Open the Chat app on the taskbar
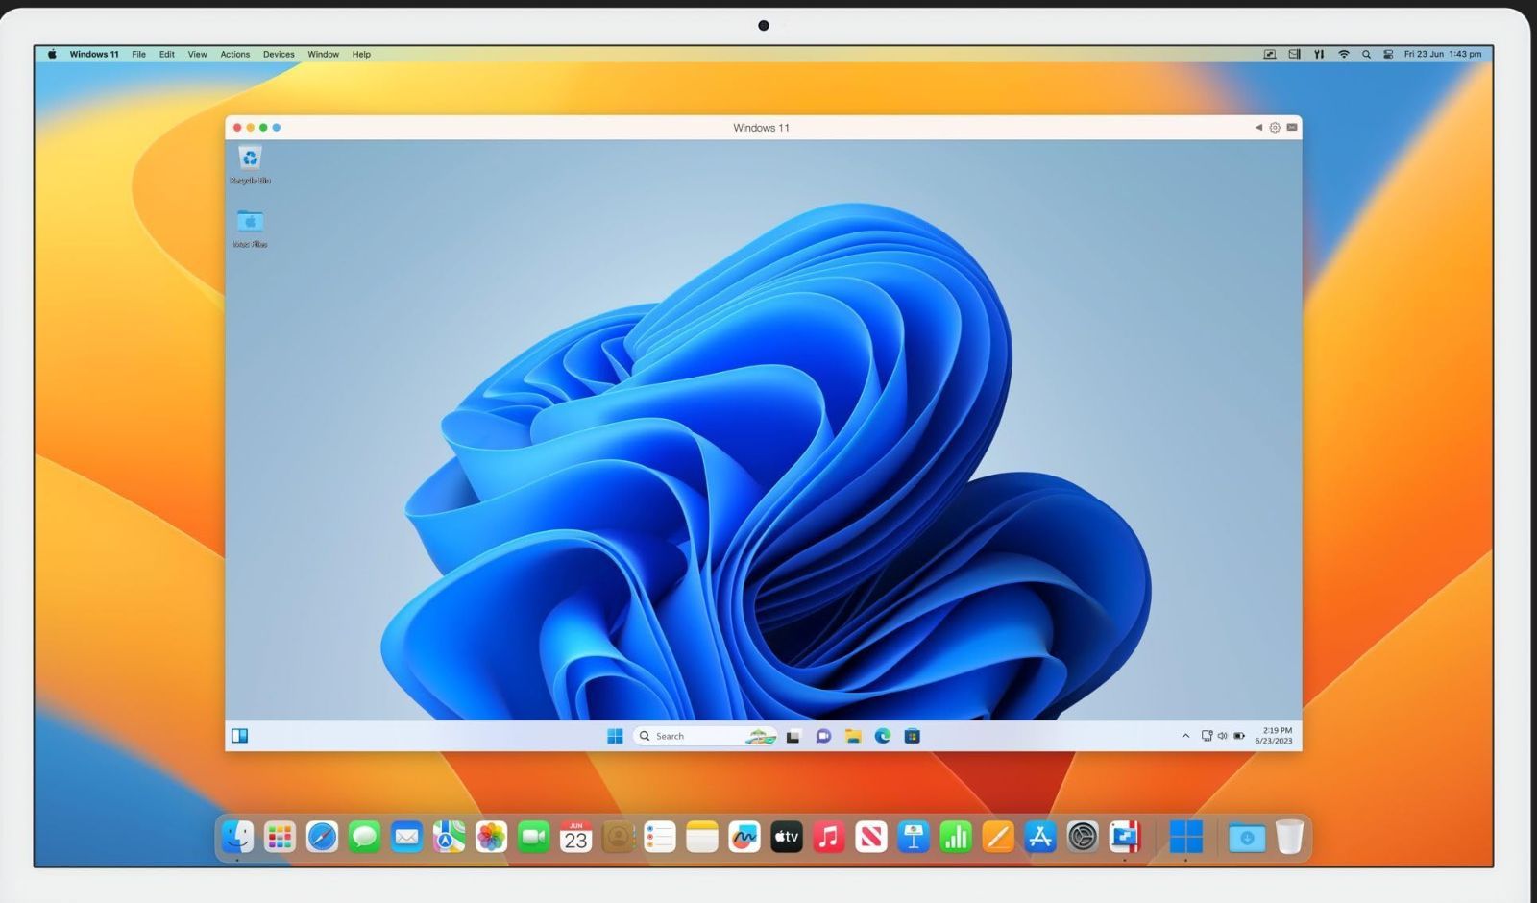Screen dimensions: 1537x903 821,736
